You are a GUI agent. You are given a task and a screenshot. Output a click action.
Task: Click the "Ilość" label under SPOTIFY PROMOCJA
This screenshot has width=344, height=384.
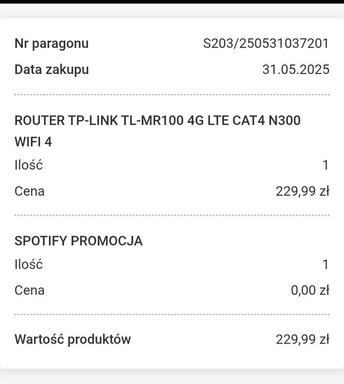click(29, 264)
